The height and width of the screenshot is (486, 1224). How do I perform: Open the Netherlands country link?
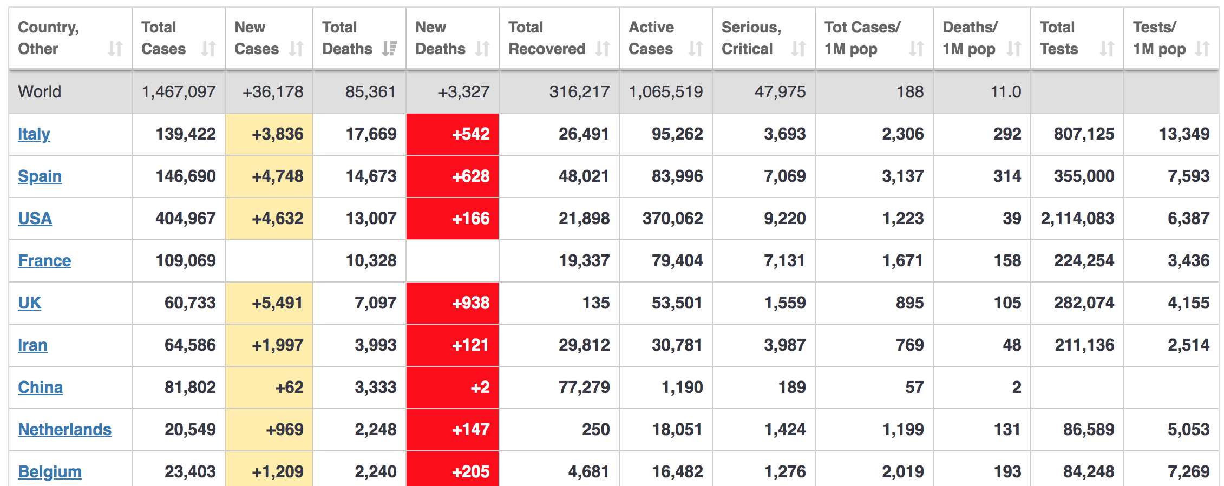65,430
